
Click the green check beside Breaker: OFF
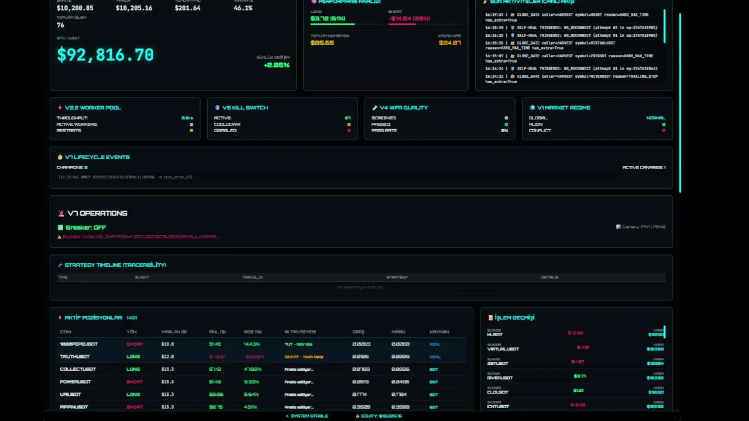point(60,227)
